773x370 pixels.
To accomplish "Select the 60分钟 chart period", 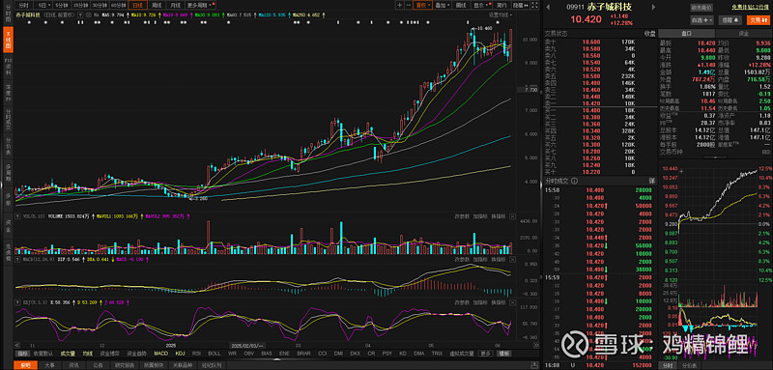I will point(118,5).
